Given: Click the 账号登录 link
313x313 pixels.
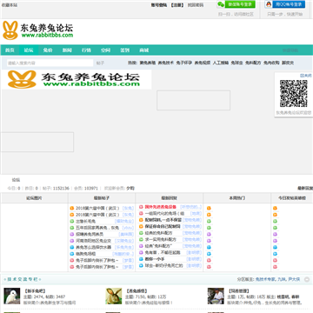Looking at the screenshot, I should click(x=159, y=5).
